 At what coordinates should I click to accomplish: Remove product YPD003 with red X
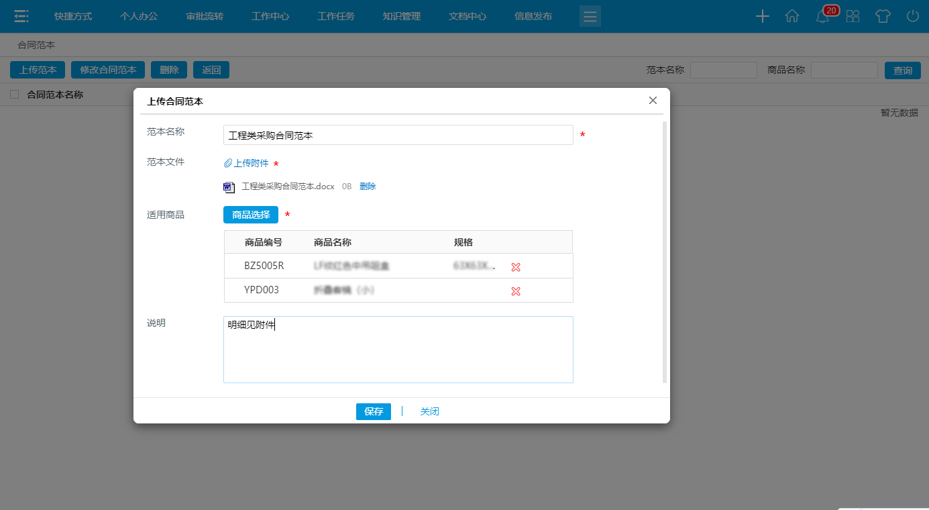point(515,291)
